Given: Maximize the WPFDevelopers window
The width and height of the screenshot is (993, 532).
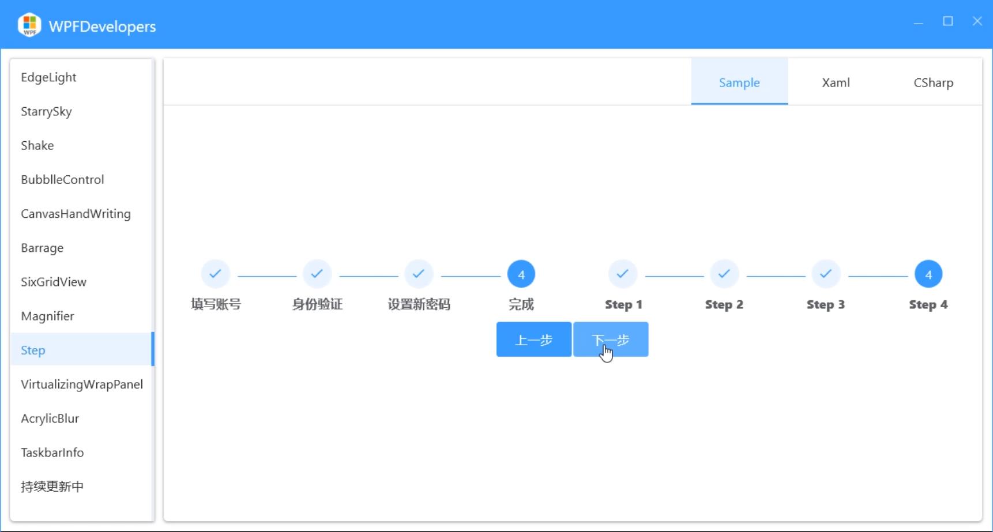Looking at the screenshot, I should pyautogui.click(x=948, y=21).
